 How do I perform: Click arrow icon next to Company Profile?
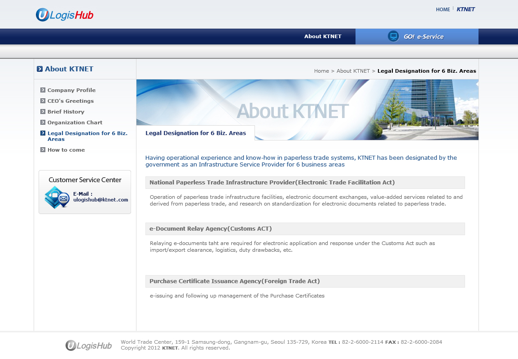pos(43,90)
